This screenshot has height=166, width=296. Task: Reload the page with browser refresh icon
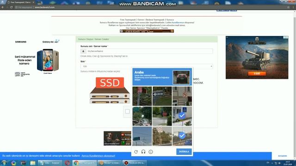pyautogui.click(x=11, y=7)
